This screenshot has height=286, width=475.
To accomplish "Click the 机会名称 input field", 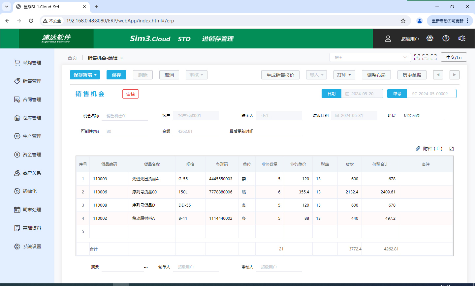I will [x=124, y=116].
